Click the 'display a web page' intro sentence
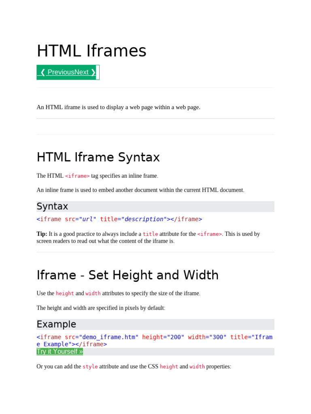Viewport: 311px width, 414px height. tap(118, 107)
